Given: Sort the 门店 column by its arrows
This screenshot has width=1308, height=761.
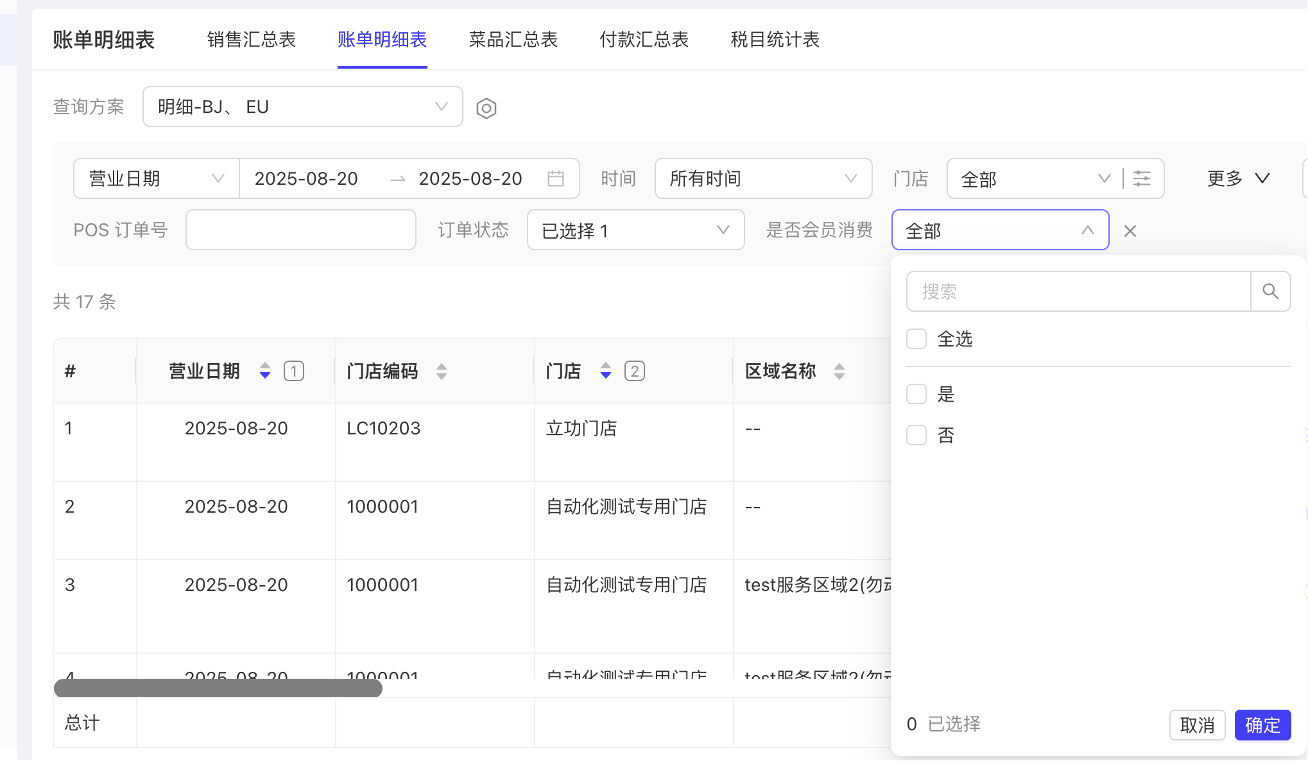Looking at the screenshot, I should click(x=605, y=371).
